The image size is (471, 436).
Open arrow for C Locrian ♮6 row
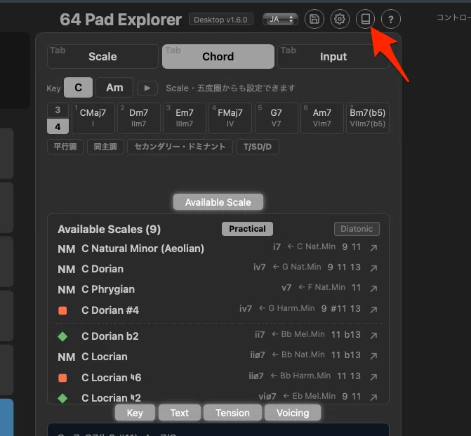(373, 377)
